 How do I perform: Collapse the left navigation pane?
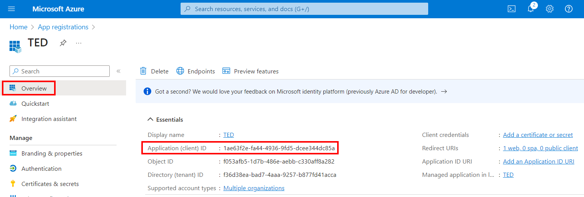point(118,71)
